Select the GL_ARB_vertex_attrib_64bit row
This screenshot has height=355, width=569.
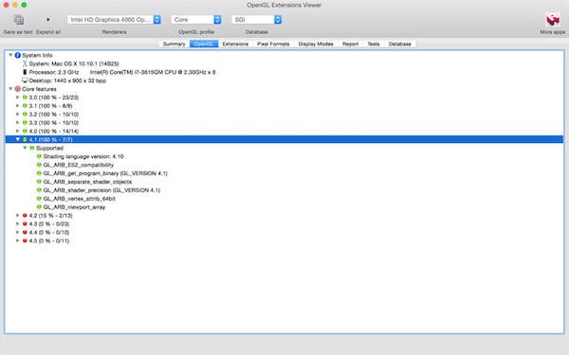click(284, 199)
